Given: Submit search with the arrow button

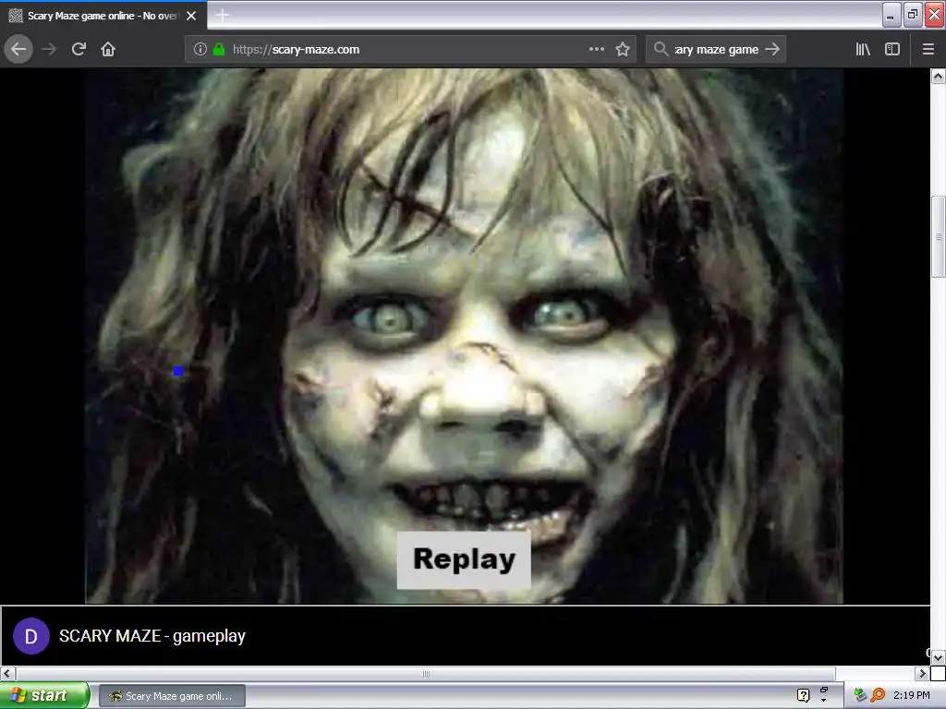Looking at the screenshot, I should (x=772, y=50).
